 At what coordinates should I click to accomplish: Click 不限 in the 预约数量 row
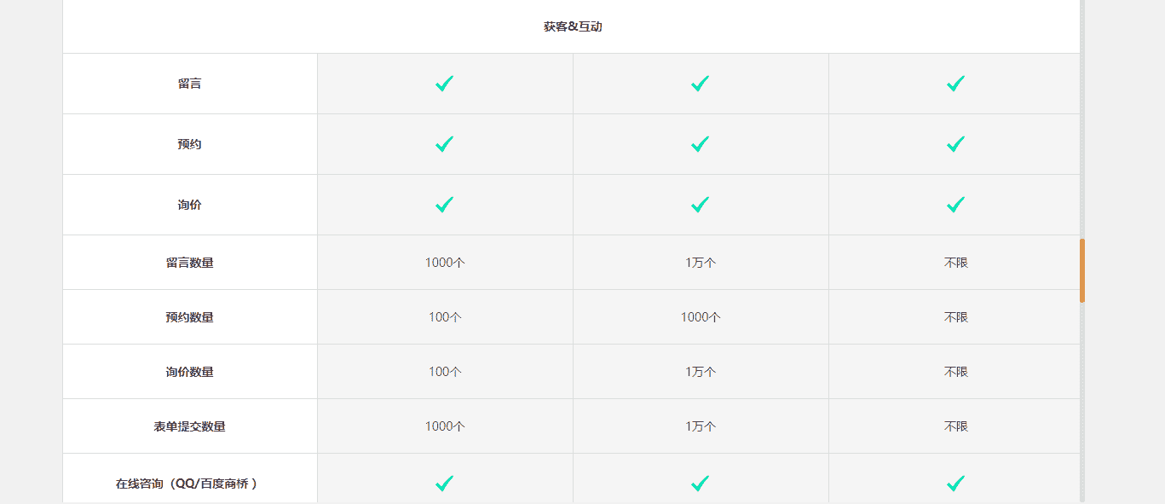[x=956, y=317]
